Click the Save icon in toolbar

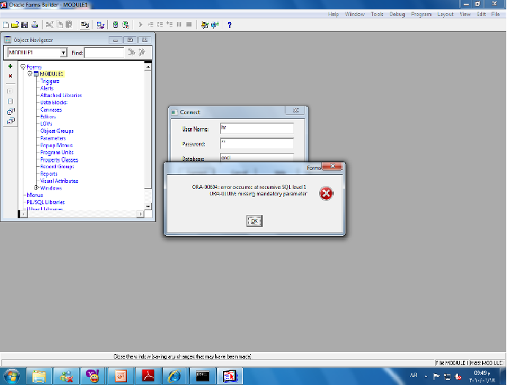(25, 25)
